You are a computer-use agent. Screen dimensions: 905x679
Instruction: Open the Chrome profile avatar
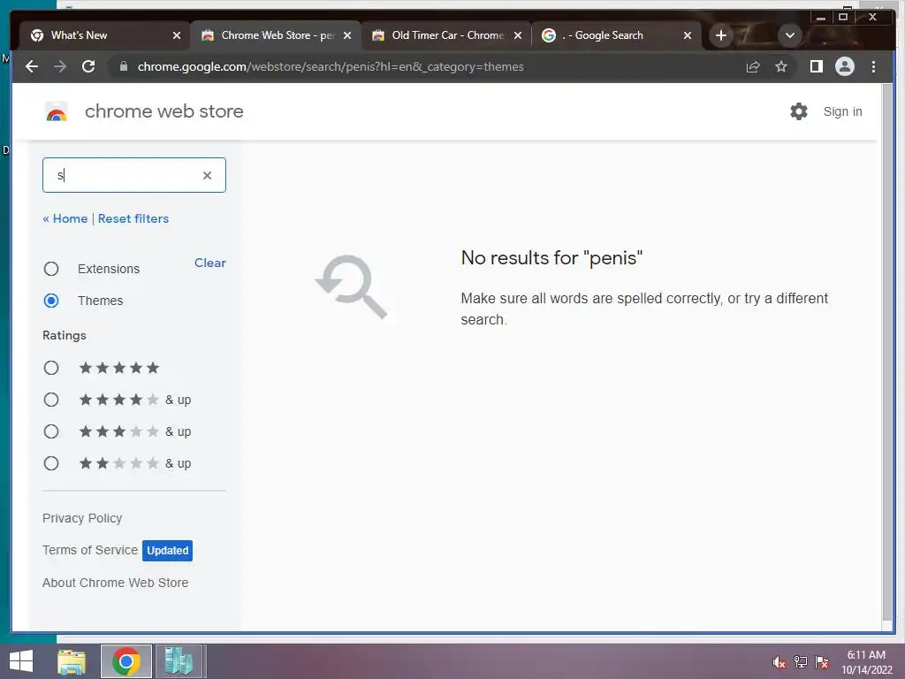pos(844,66)
